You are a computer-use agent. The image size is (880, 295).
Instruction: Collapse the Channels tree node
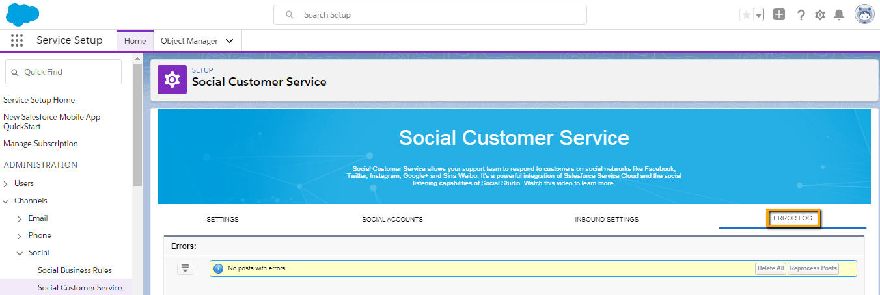click(x=6, y=201)
